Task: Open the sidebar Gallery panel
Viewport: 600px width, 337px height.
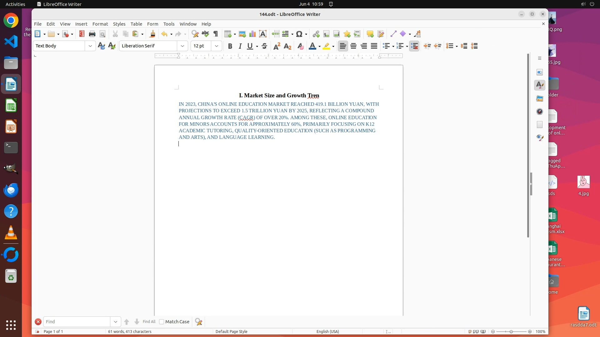Action: pyautogui.click(x=540, y=99)
